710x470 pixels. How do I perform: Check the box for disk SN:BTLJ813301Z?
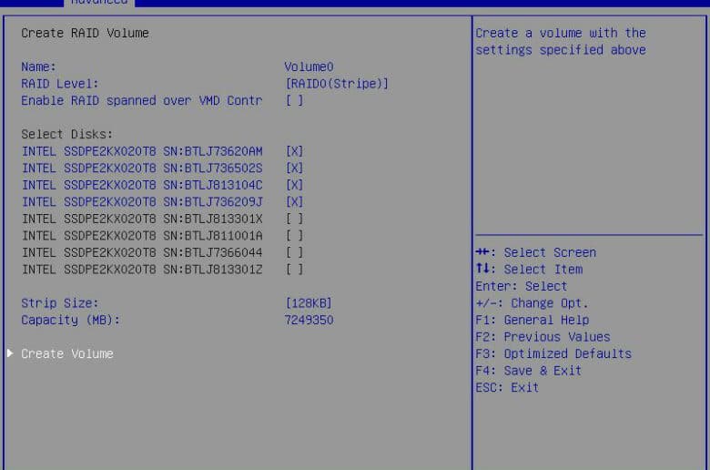(294, 270)
